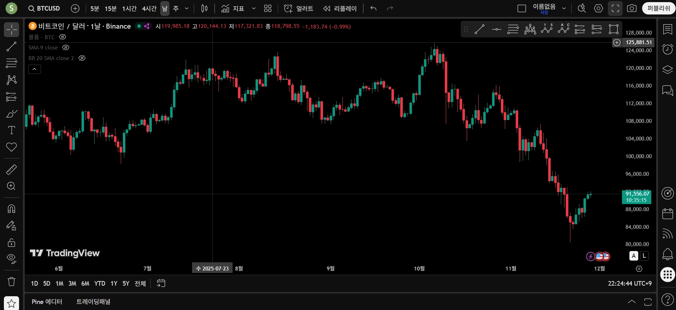
Task: Start bar 리플레이 replay
Action: [x=340, y=8]
